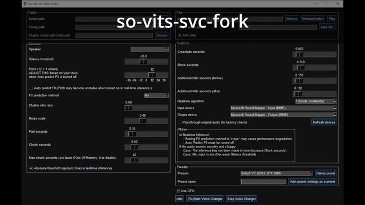Click the 'Realtime algorithm' label
Image resolution: width=365 pixels, height=205 pixels.
[x=191, y=101]
